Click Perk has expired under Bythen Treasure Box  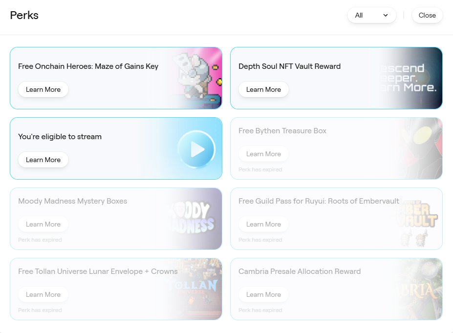(260, 169)
